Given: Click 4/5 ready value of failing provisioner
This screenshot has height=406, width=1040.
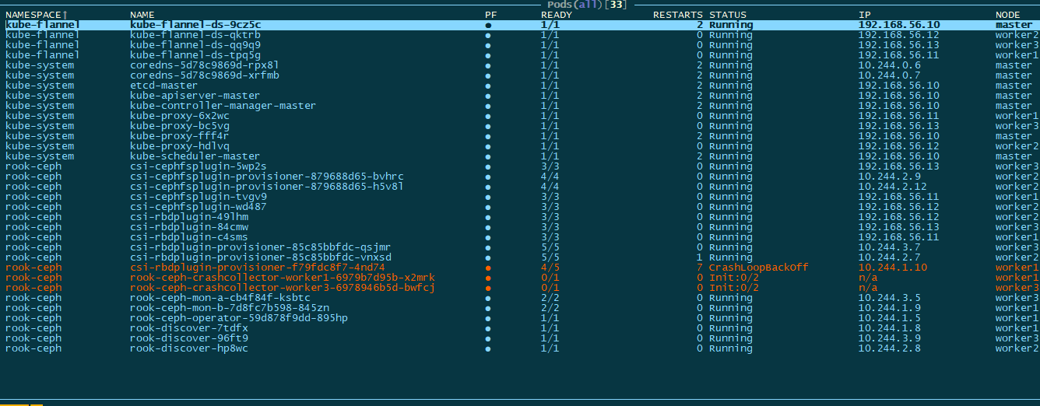Looking at the screenshot, I should coord(550,268).
